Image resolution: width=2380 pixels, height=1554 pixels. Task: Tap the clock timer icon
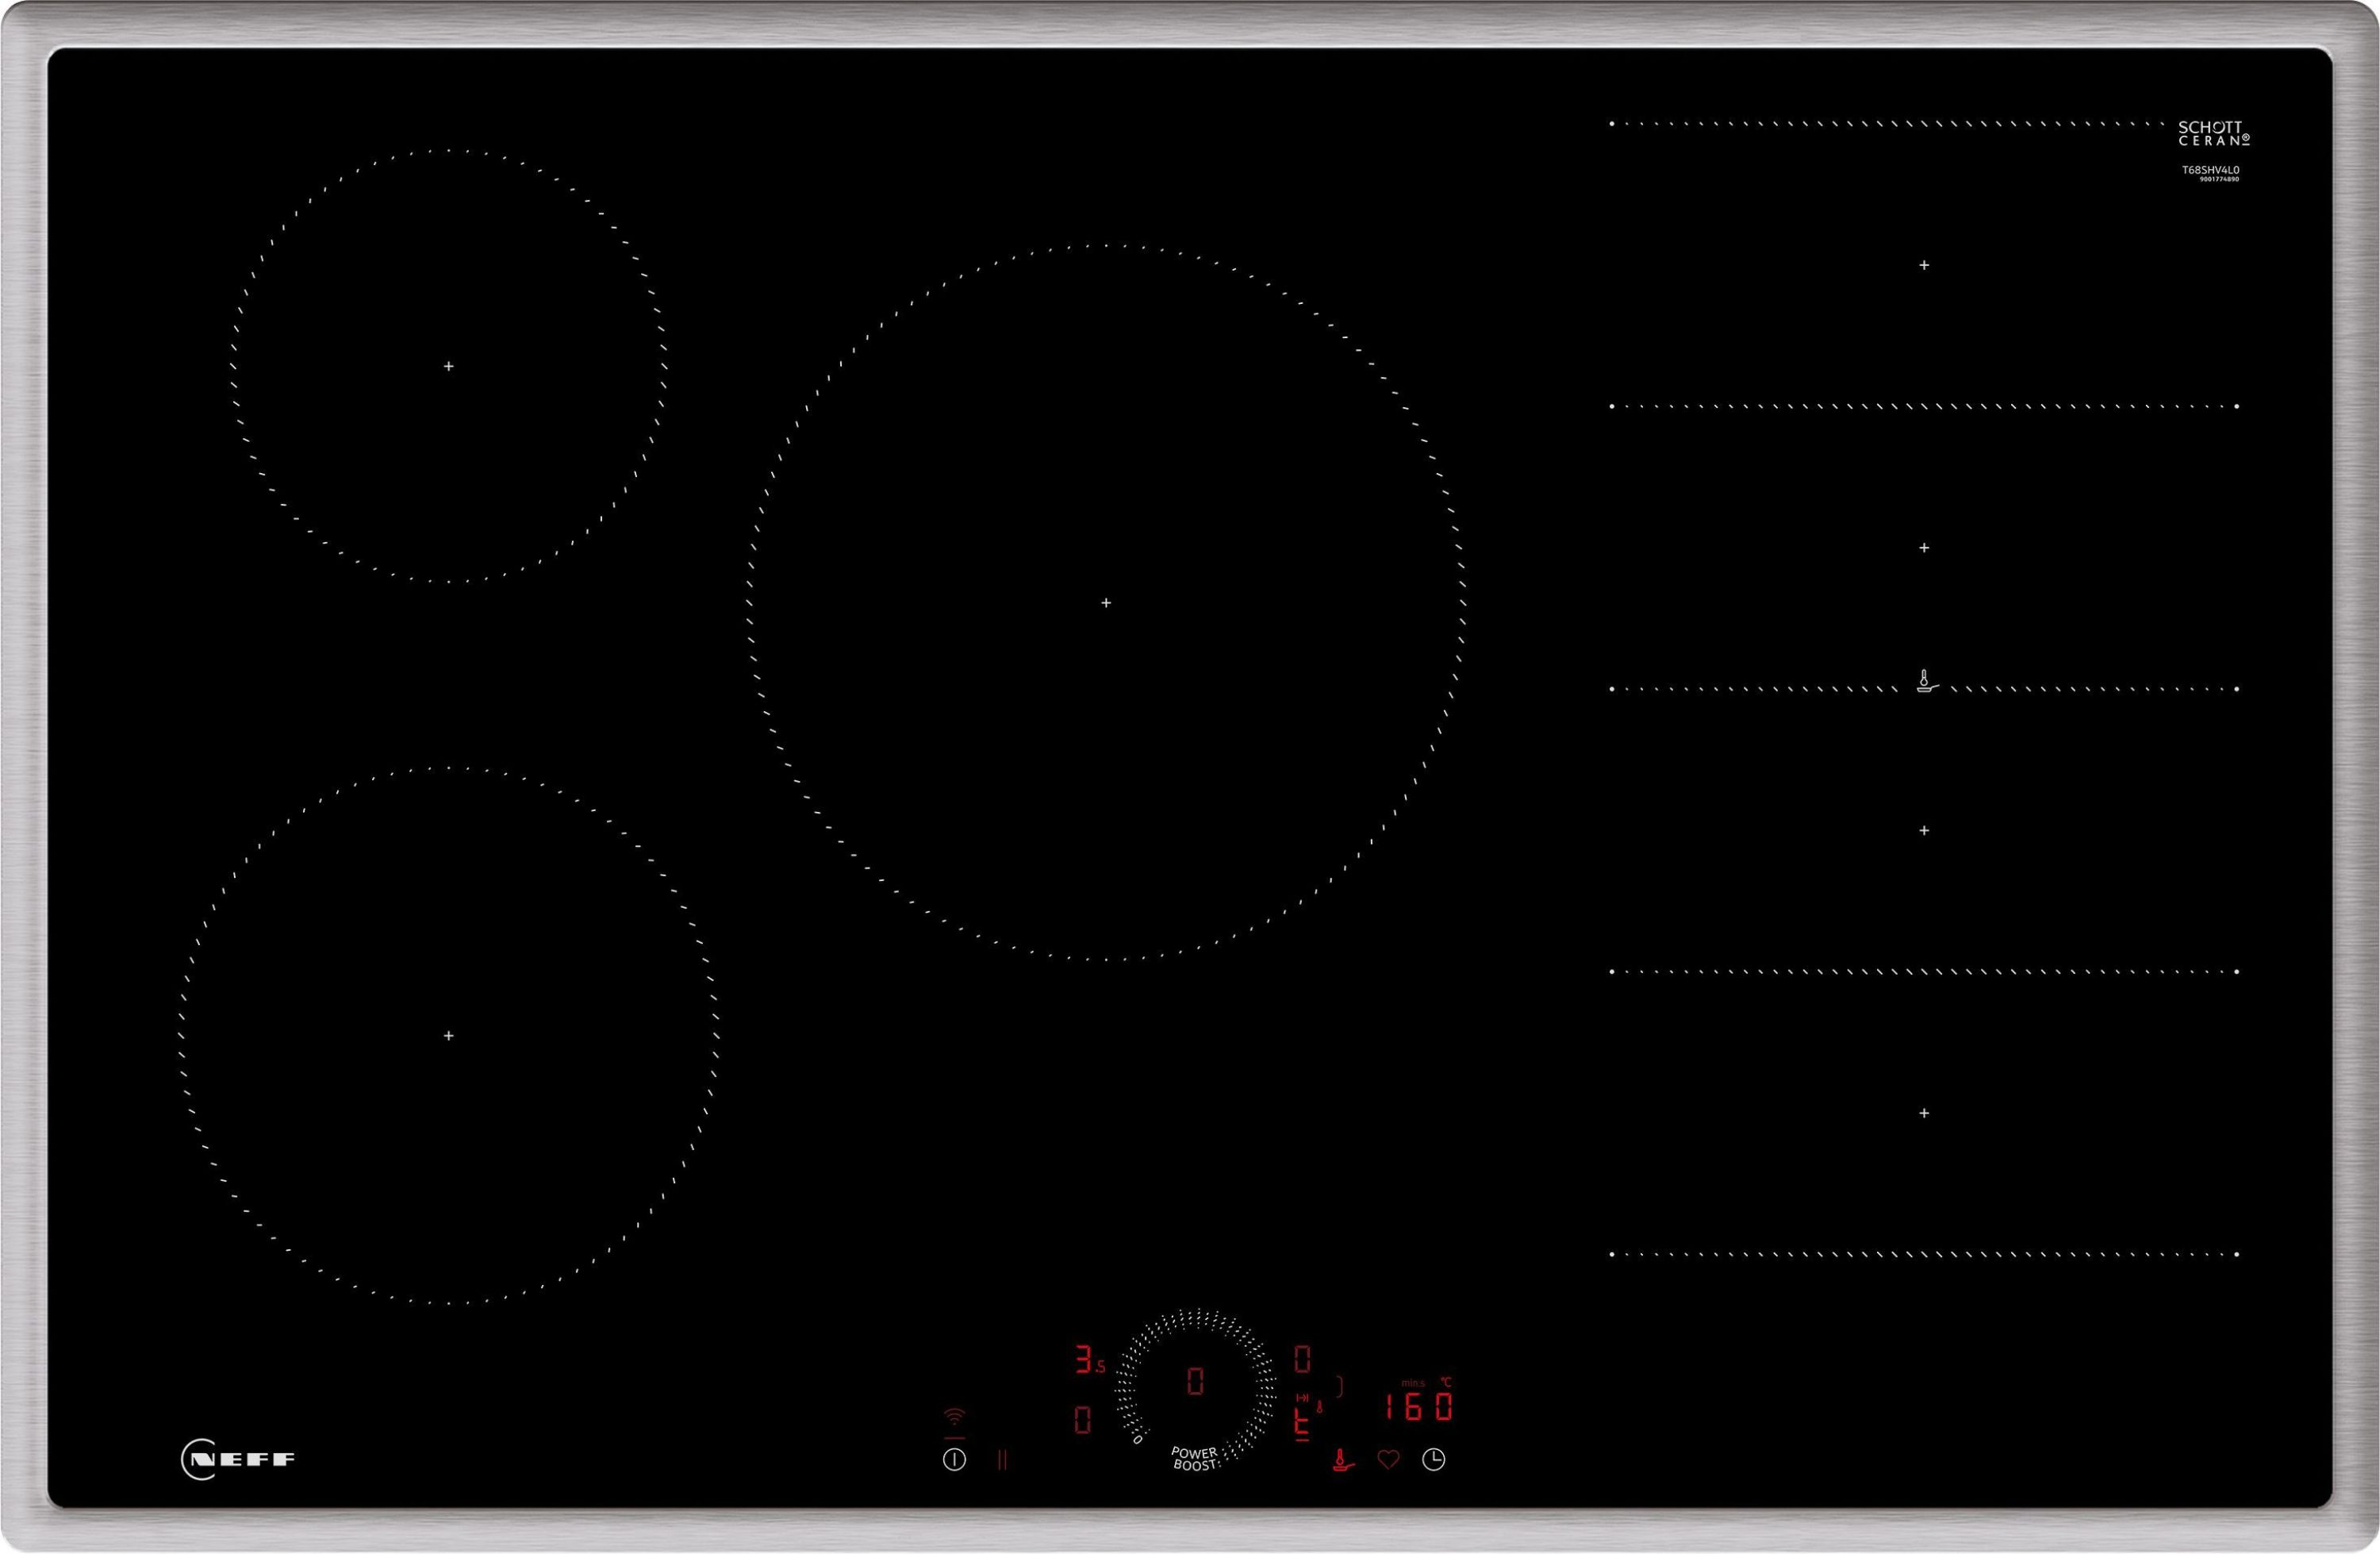point(1434,1460)
